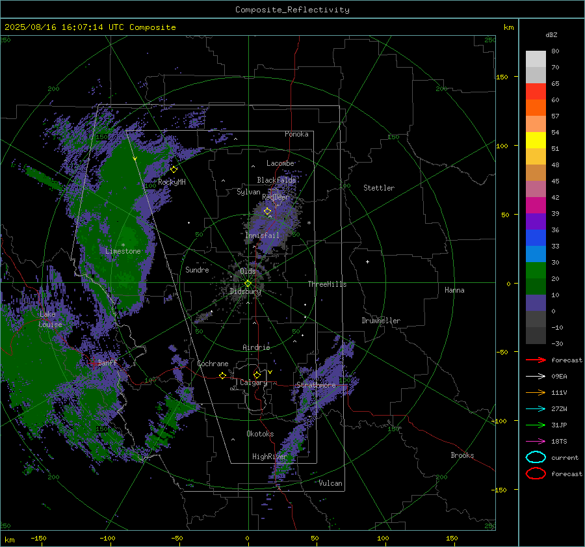Screen dimensions: 585x547
Task: Click the Sundre town label
Action: pos(197,269)
